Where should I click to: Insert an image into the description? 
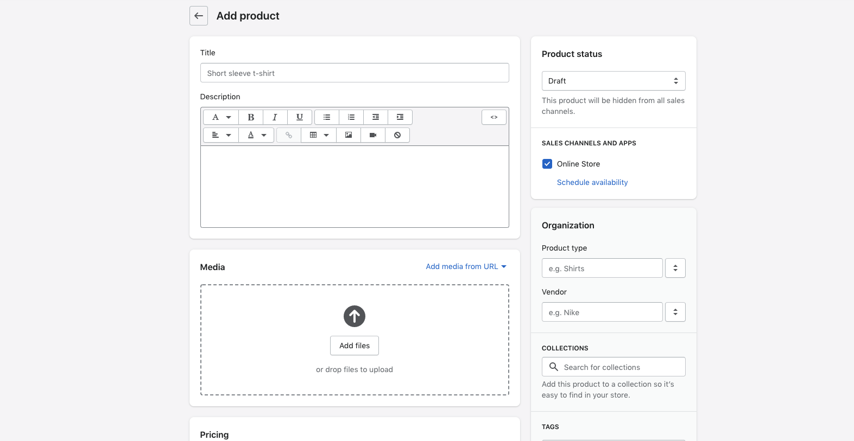click(349, 135)
